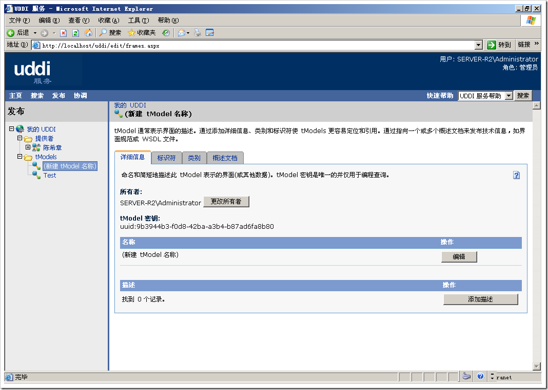Expand the 陈希章 tree node
548x390 pixels.
tap(28, 147)
